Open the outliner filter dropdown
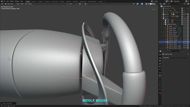This screenshot has width=190, height=107. click(x=185, y=4)
